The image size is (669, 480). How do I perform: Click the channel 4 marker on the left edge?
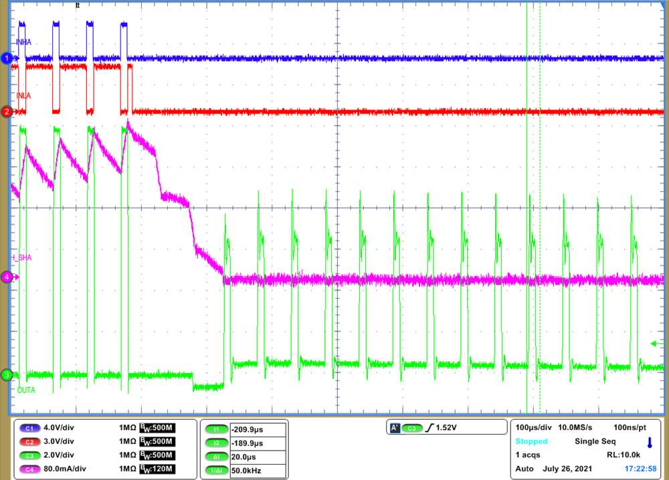click(x=6, y=275)
